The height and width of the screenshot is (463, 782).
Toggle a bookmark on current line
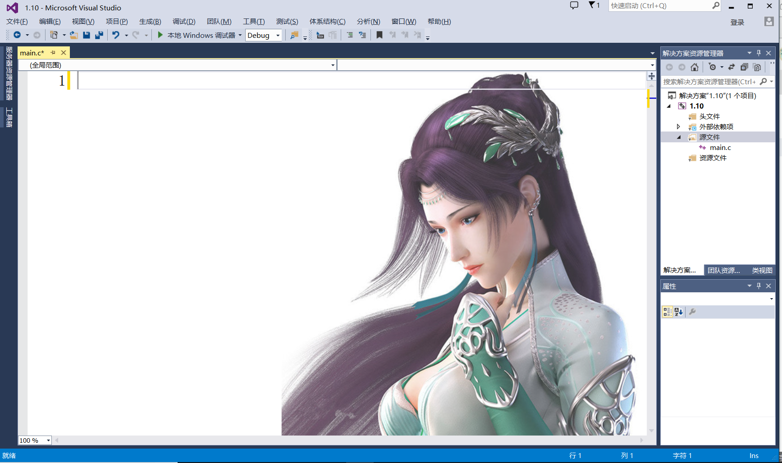pos(380,35)
